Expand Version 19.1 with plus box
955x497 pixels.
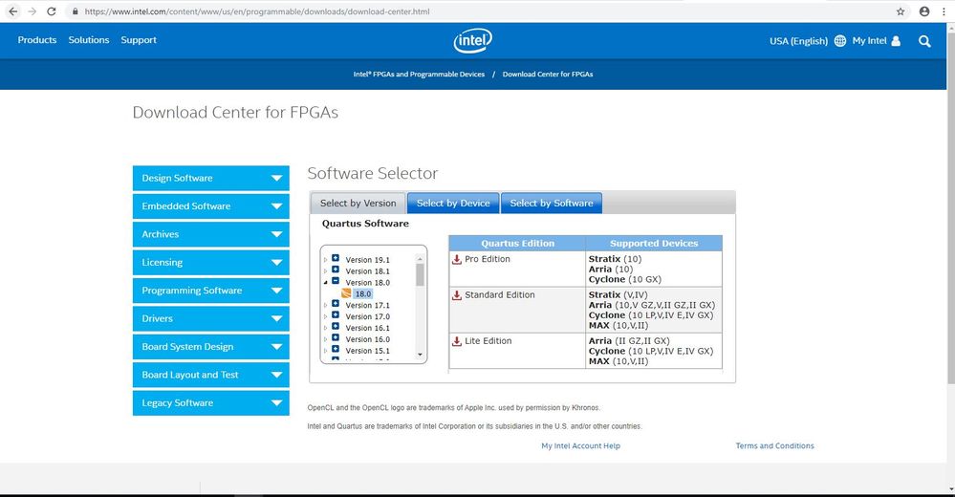coord(335,258)
